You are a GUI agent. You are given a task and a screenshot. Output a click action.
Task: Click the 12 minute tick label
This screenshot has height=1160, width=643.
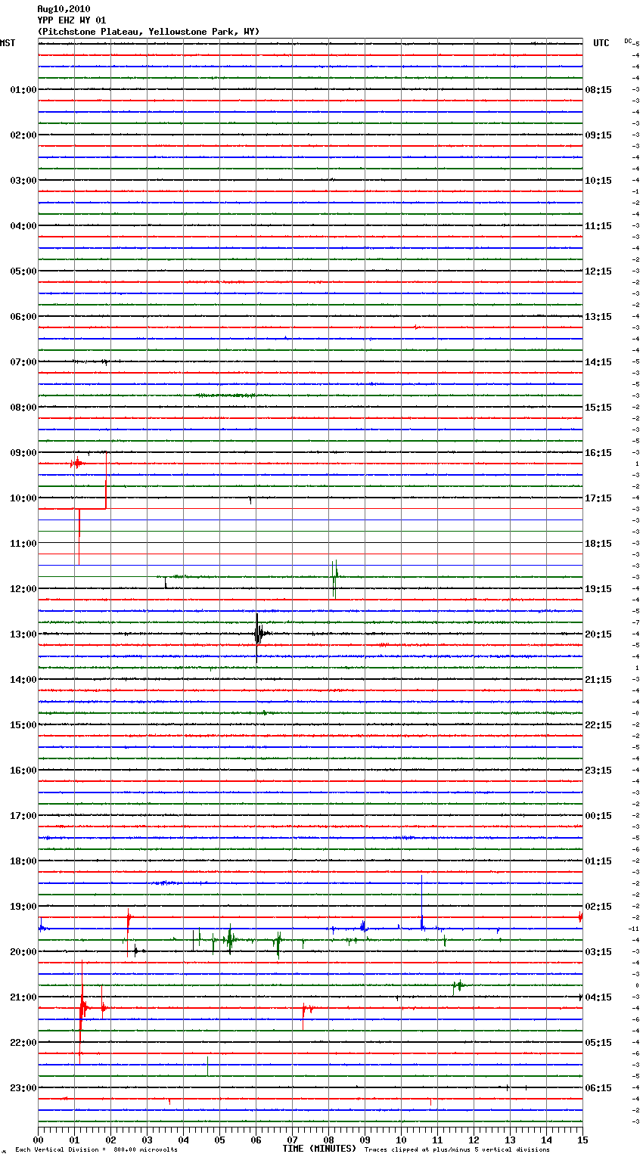474,1140
